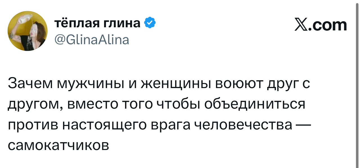Click the final word самокатчиков
The image size is (361, 168).
point(58,145)
